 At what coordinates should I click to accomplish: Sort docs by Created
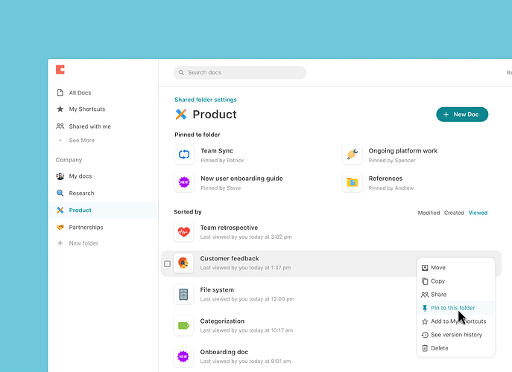[454, 213]
